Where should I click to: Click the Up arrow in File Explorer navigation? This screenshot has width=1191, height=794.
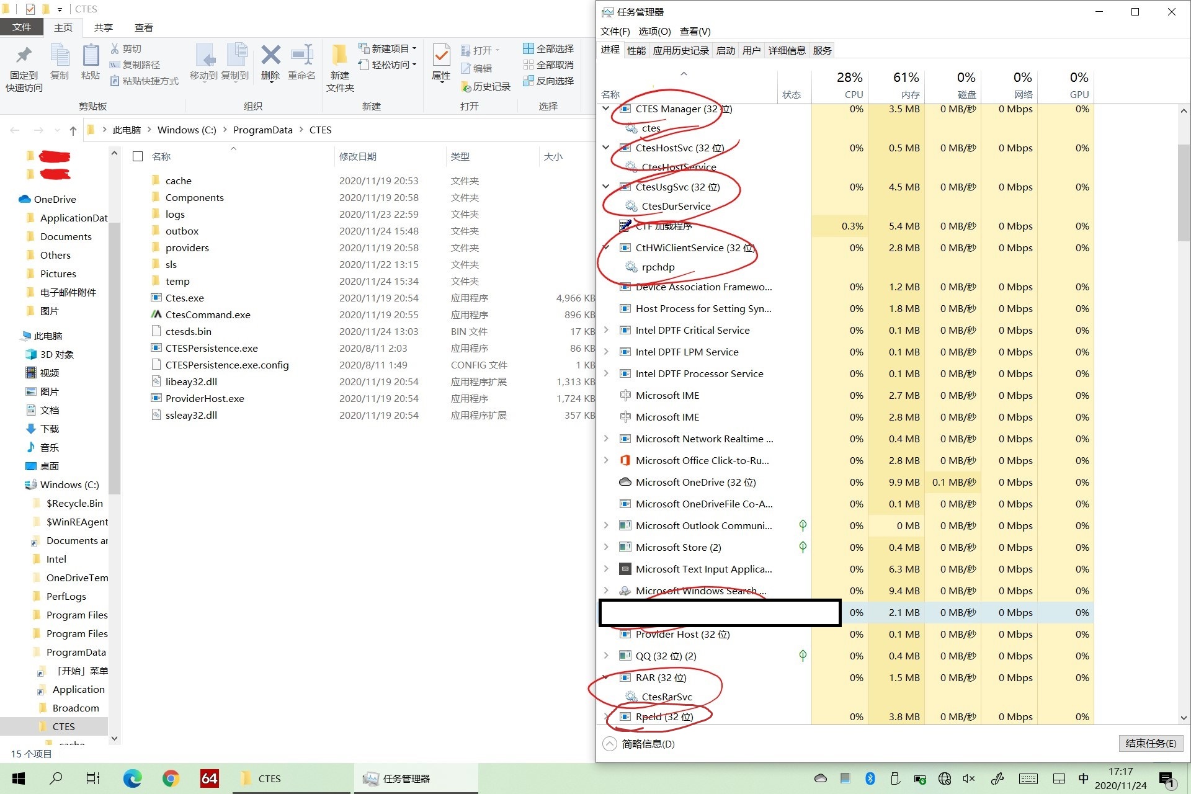73,130
